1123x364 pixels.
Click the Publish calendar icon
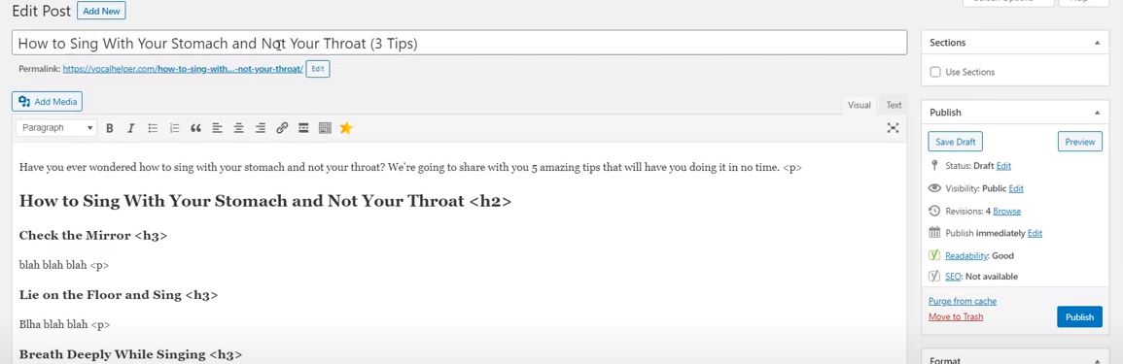pyautogui.click(x=934, y=232)
